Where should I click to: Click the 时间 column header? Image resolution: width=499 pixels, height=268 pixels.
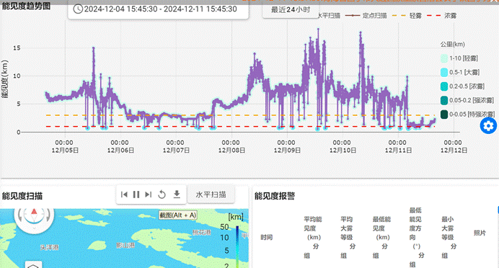pyautogui.click(x=266, y=237)
